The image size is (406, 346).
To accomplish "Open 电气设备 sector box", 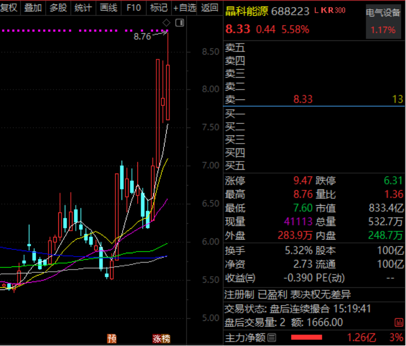I will pos(383,21).
